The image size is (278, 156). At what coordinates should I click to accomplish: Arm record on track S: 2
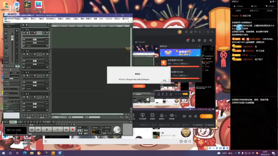pyautogui.click(x=31, y=54)
